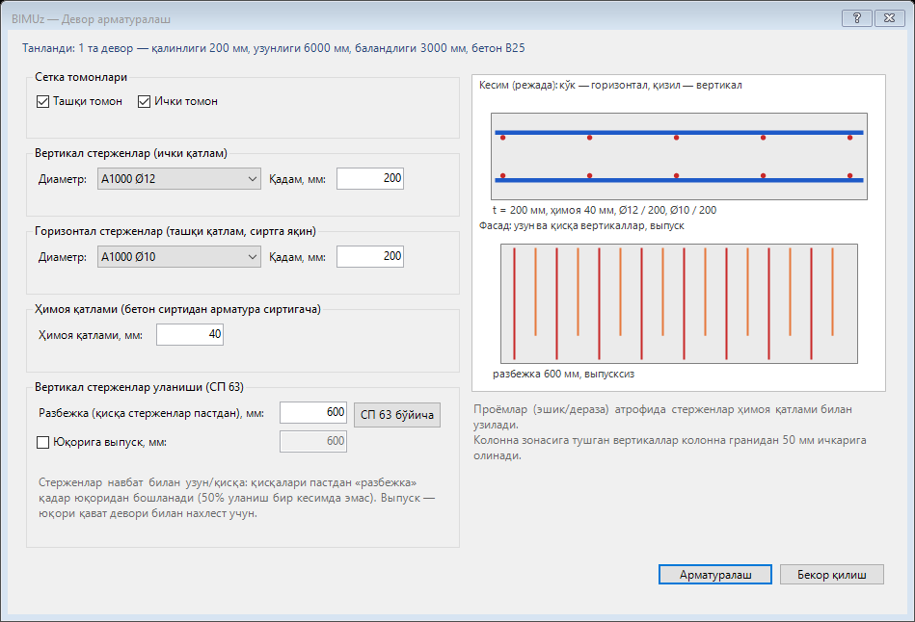Click the Кесим cross-section preview diagram
The image size is (915, 622).
[679, 156]
